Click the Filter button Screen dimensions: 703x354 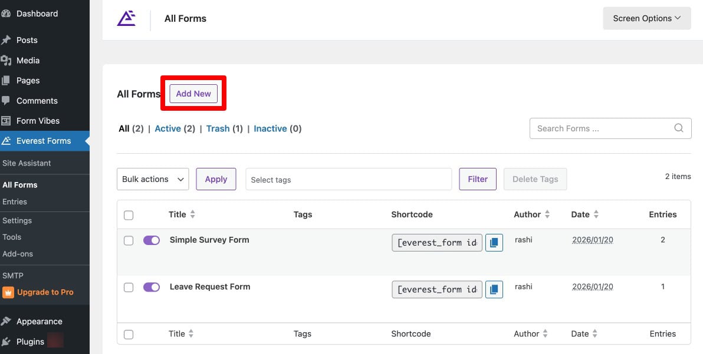[478, 179]
